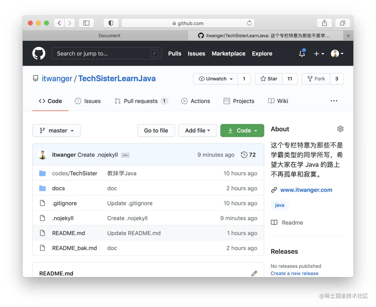Click the itwanger commit author avatar
376x307 pixels.
(x=43, y=155)
